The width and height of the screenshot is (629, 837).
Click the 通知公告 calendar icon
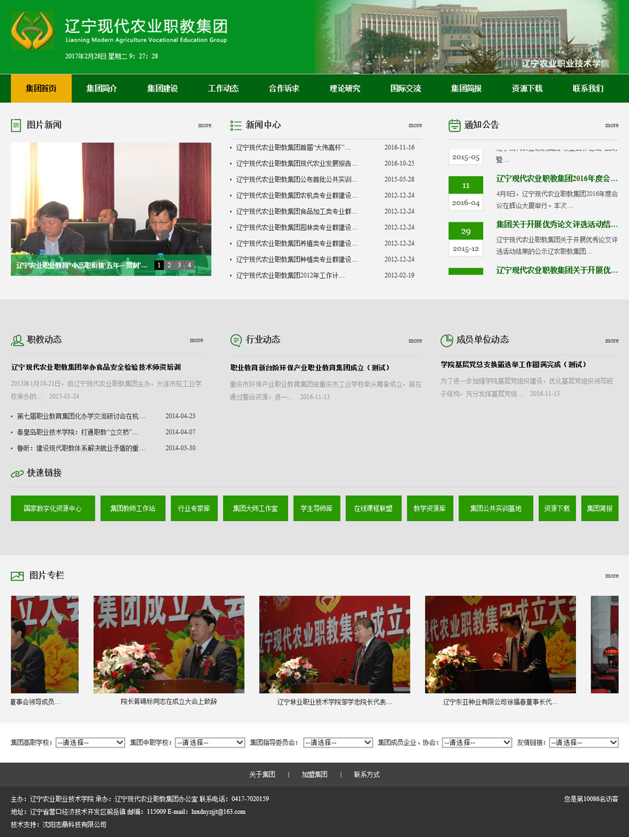tap(454, 125)
